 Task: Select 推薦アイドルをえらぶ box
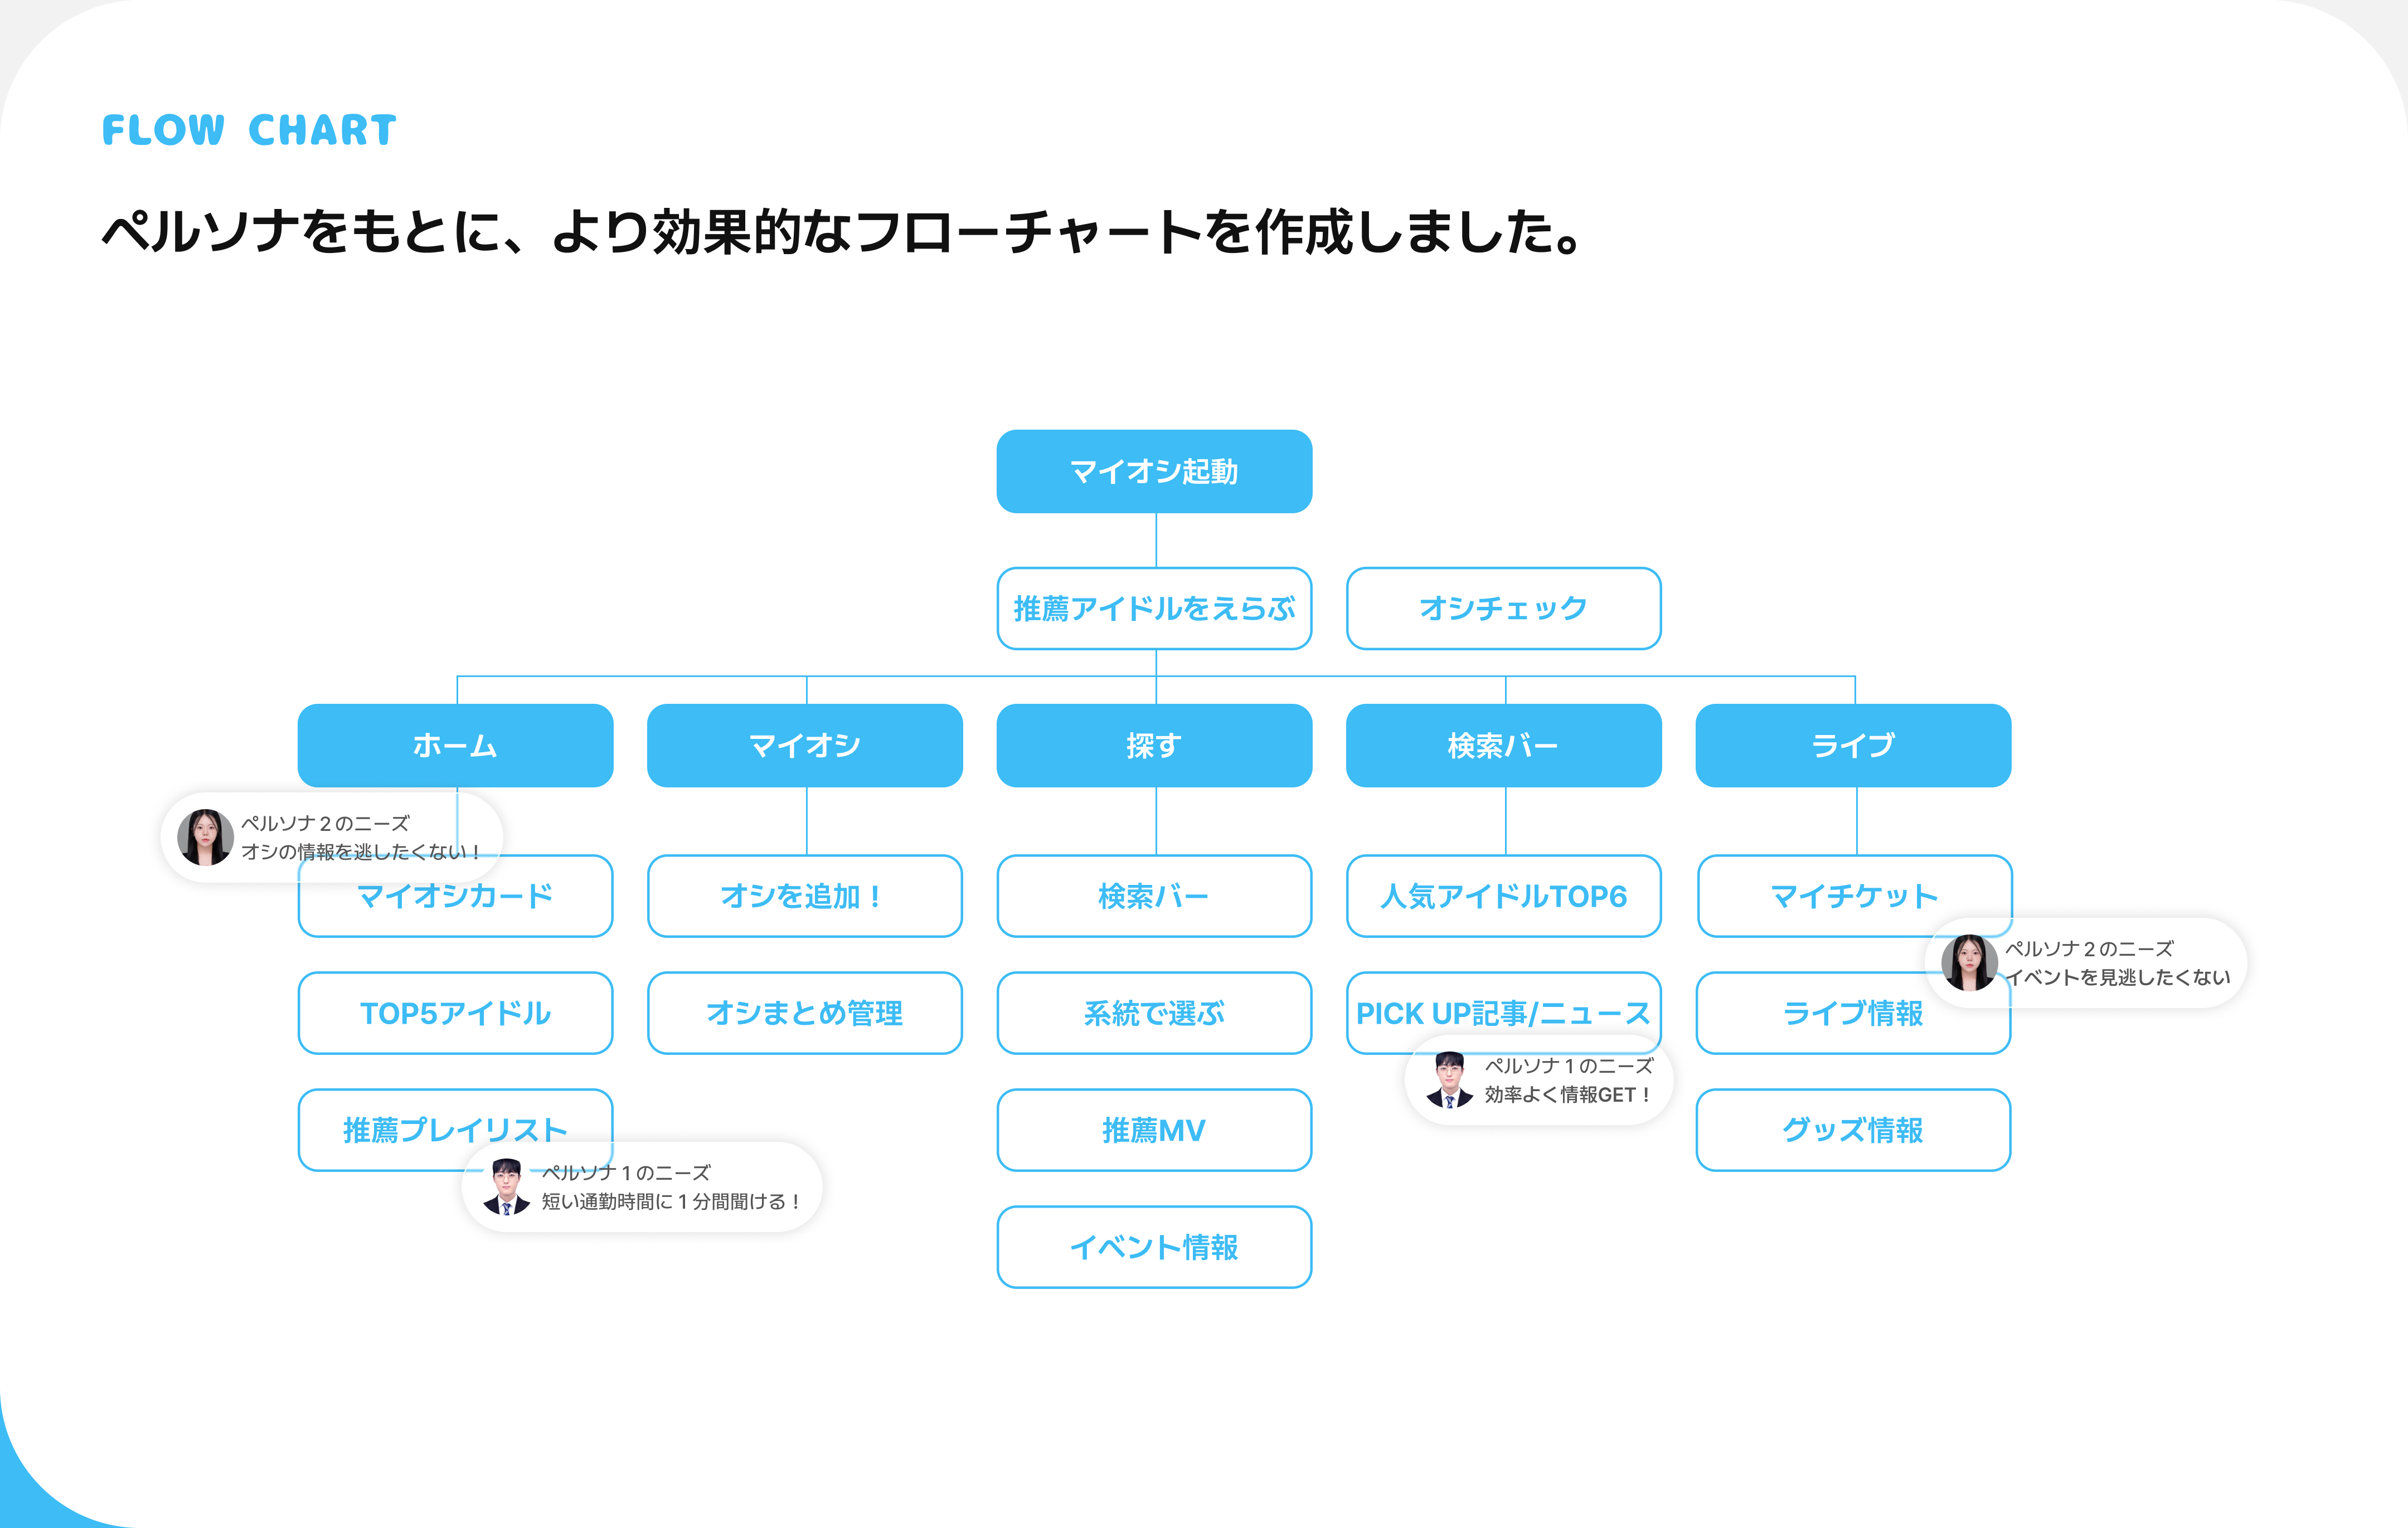point(1154,608)
